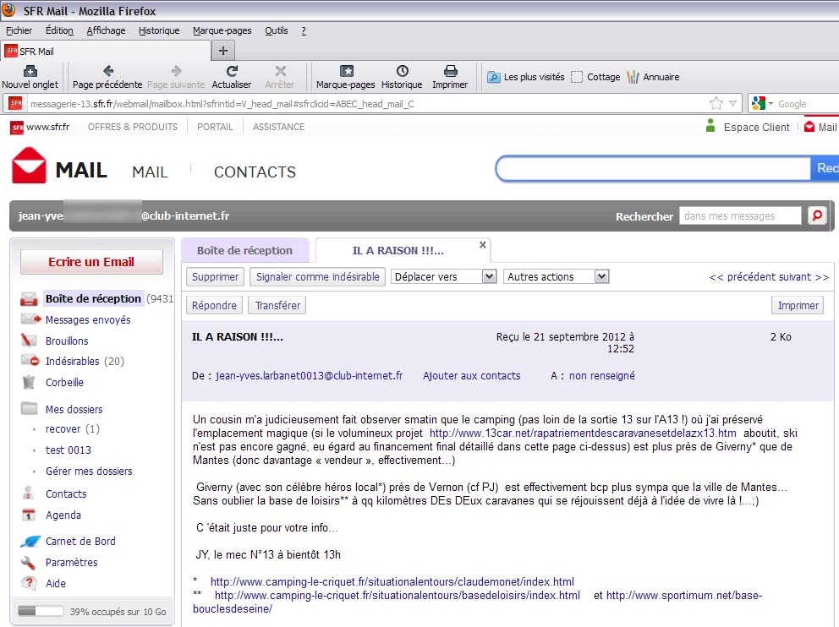Bookmark this page with star icon
The image size is (839, 627).
click(716, 103)
